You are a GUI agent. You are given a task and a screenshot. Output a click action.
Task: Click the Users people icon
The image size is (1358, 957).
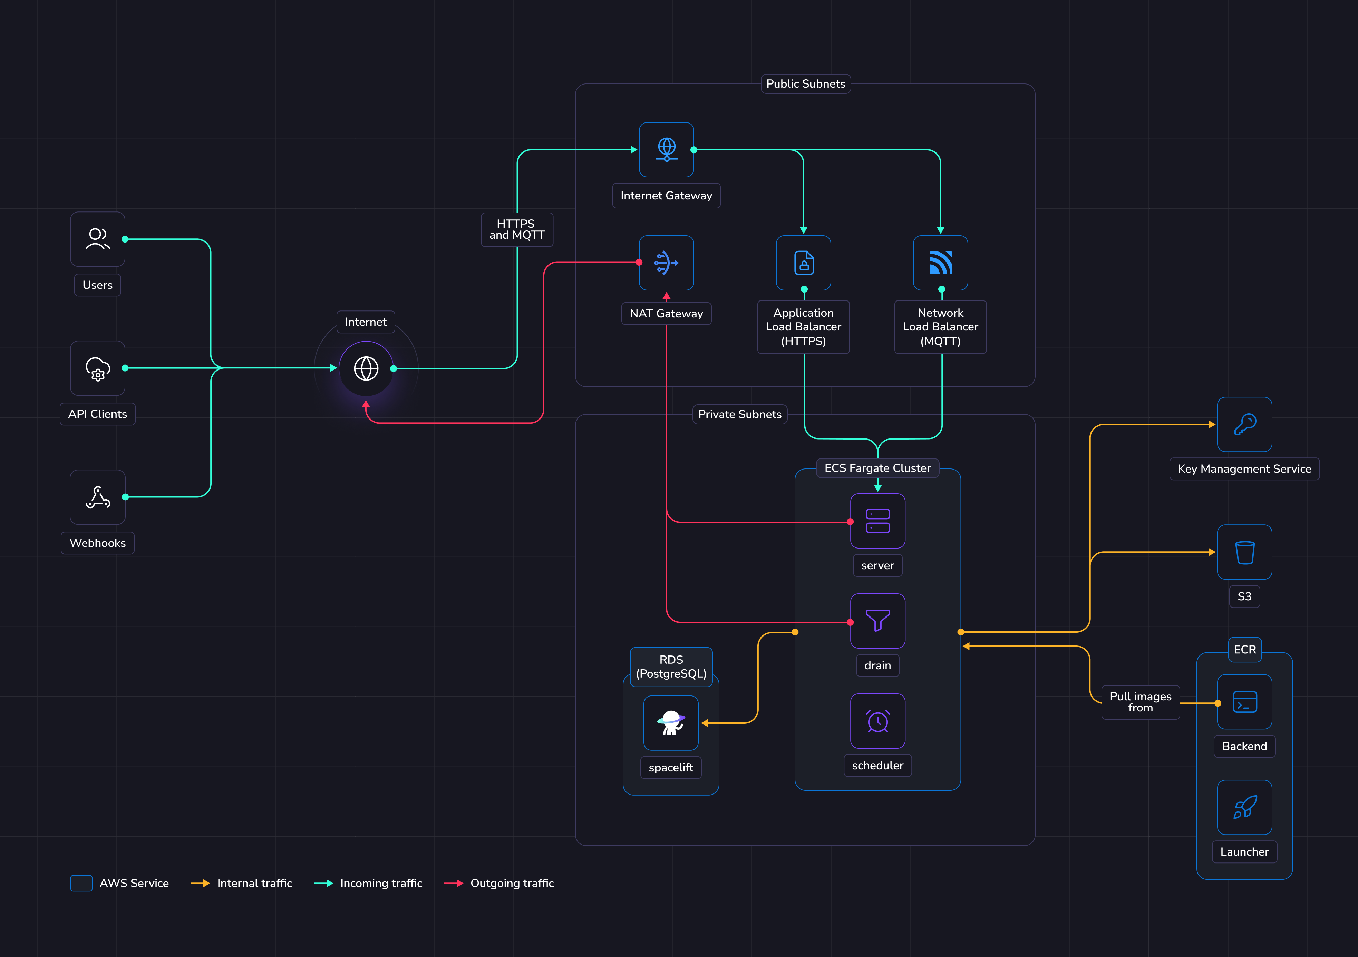[98, 239]
